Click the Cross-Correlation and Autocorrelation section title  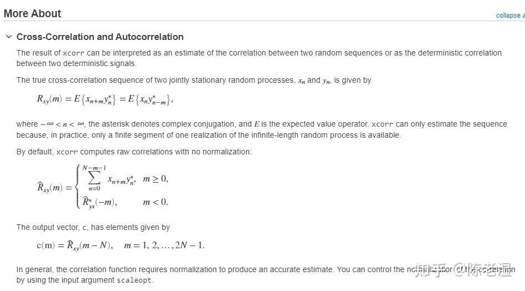pyautogui.click(x=100, y=37)
